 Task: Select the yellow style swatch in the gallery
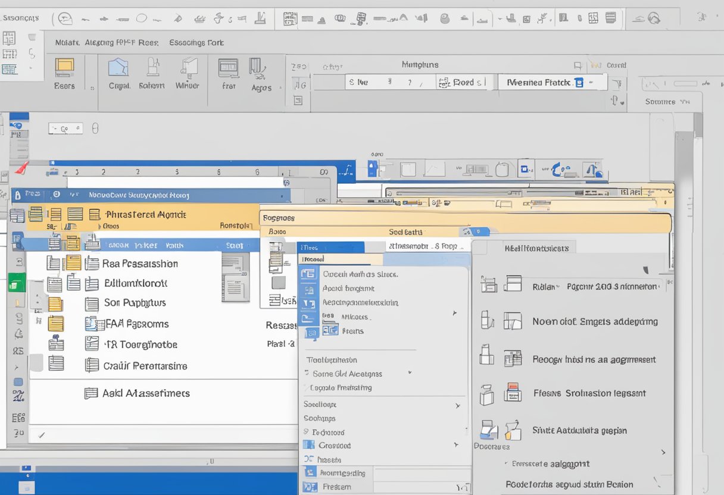[73, 264]
